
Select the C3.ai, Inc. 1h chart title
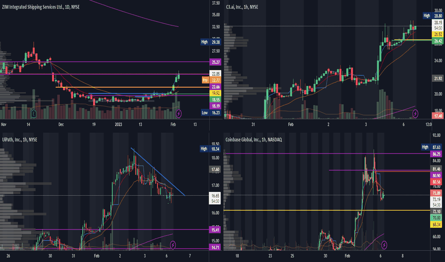coord(242,7)
